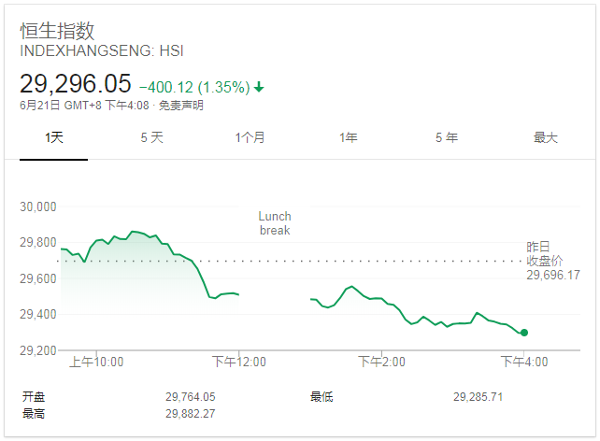This screenshot has height=441, width=600.
Task: Click the 最高 label
Action: (34, 414)
